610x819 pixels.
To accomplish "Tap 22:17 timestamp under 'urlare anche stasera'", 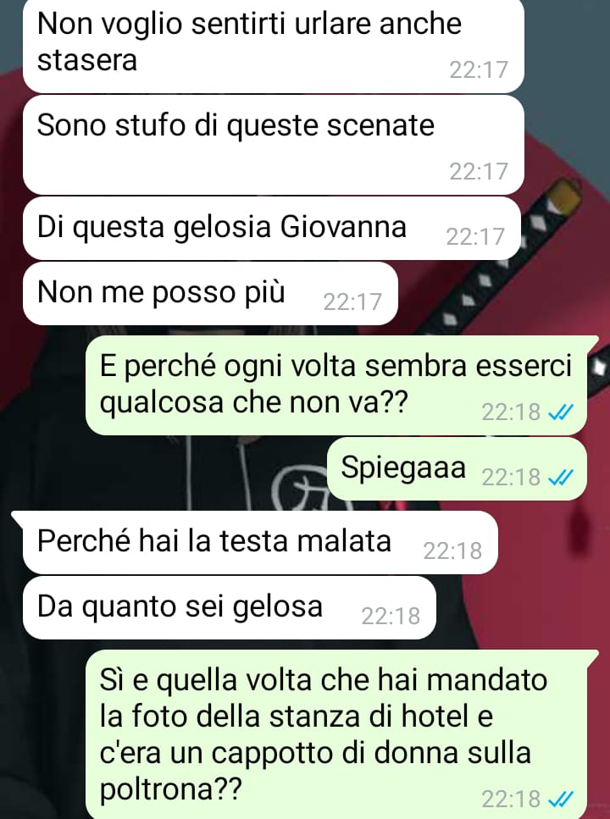I will [479, 69].
